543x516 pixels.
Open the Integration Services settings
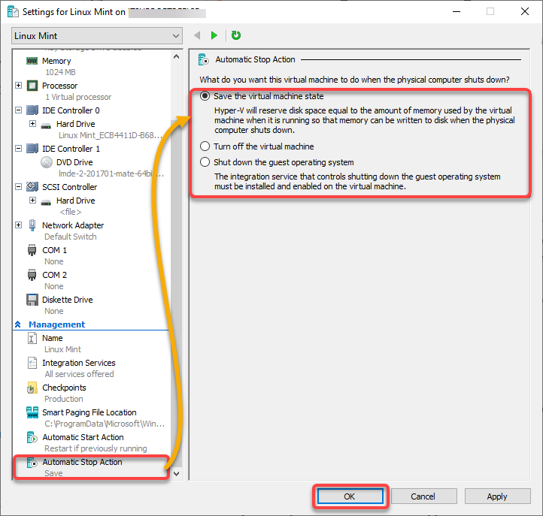(x=79, y=363)
